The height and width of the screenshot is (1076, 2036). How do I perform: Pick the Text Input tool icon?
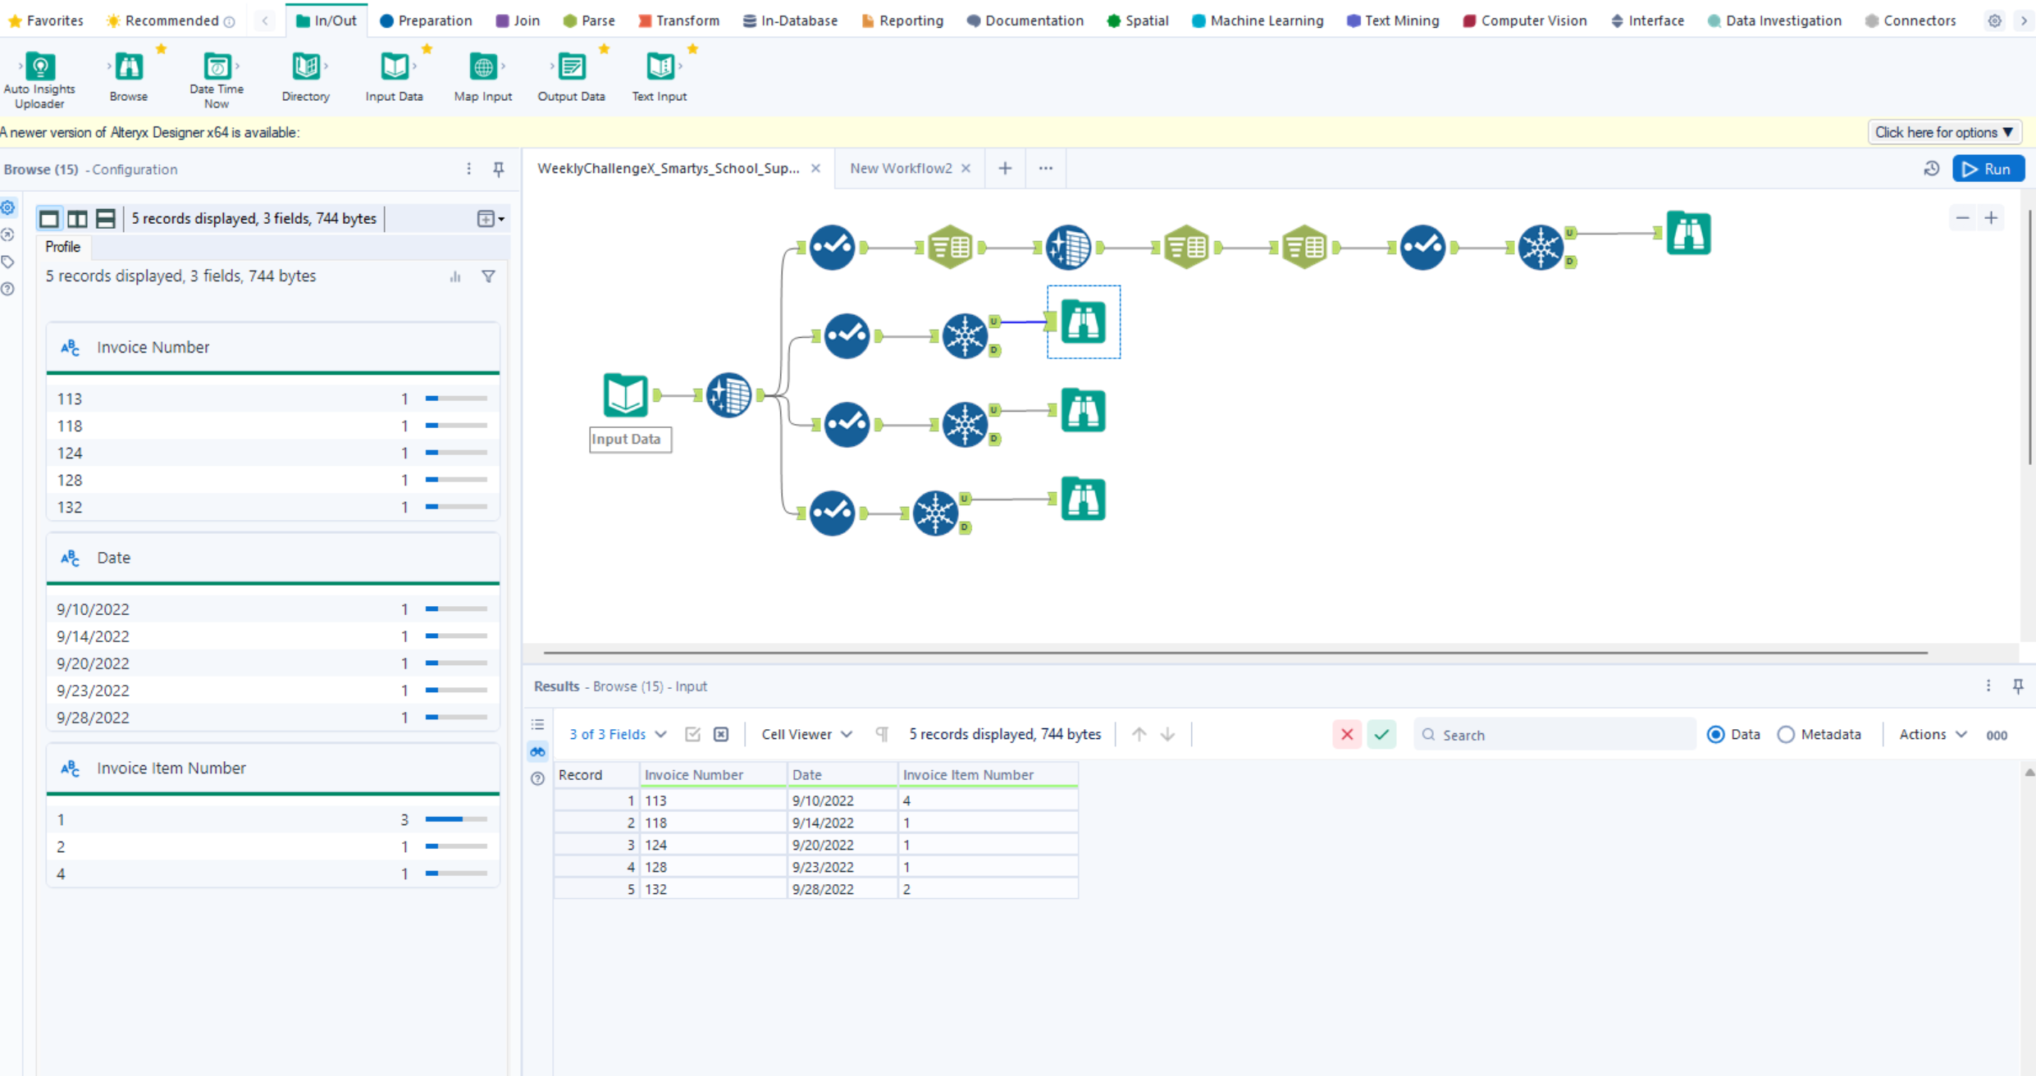[x=659, y=67]
